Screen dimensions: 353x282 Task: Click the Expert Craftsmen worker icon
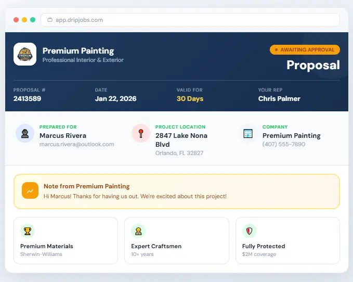tap(138, 231)
